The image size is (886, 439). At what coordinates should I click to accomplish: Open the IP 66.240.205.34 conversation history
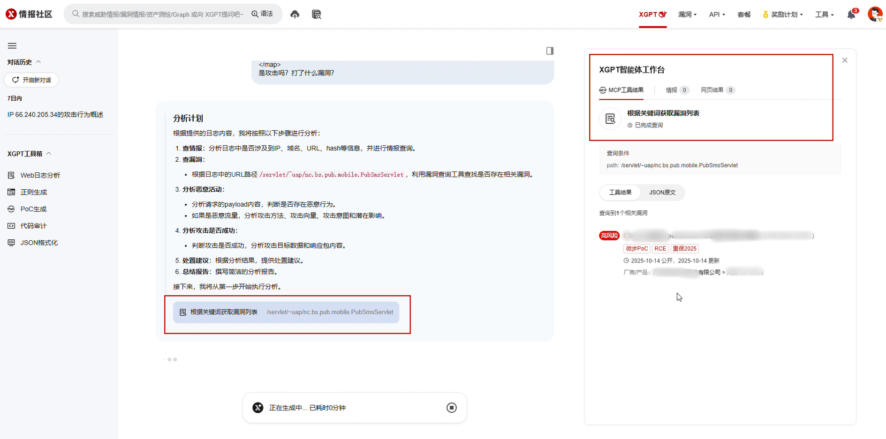click(x=55, y=115)
